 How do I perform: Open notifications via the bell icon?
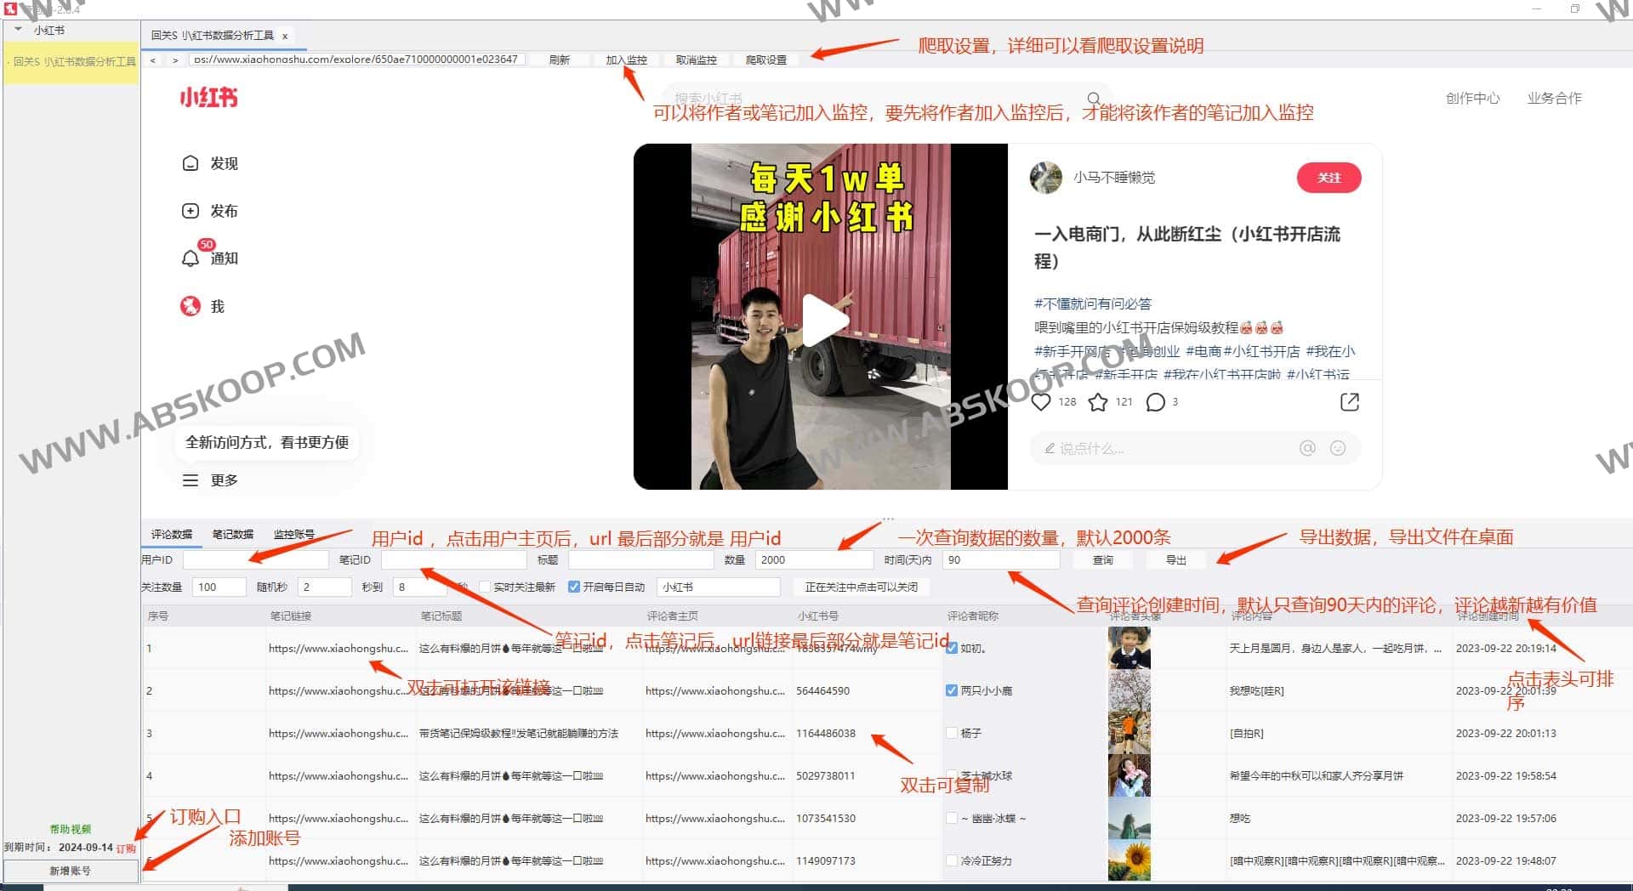point(191,258)
